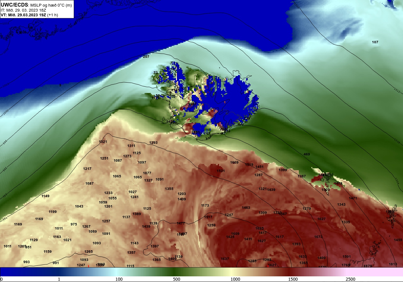Screen dimensions: 403x282
Task: Click the map value 1273
Action: (127, 156)
